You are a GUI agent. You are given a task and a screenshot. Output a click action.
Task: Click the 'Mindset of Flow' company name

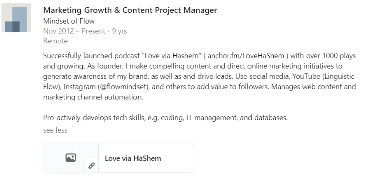[69, 21]
